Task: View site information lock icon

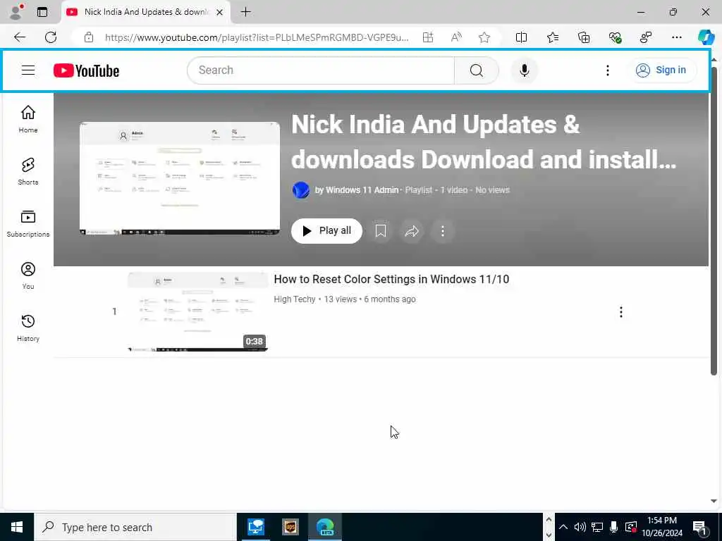Action: (x=89, y=37)
